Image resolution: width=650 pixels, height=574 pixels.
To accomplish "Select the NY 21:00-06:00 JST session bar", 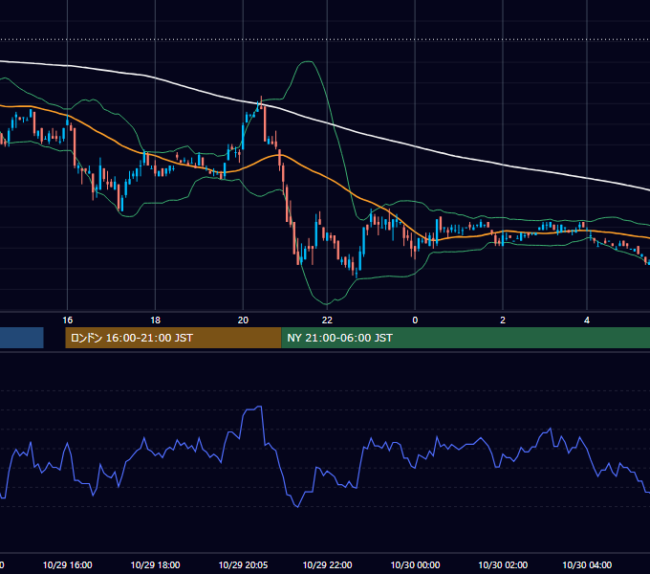I will [x=466, y=338].
